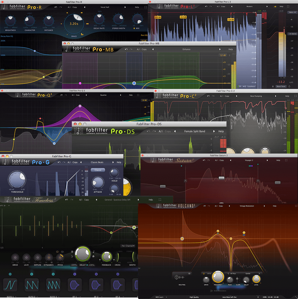Viewport: 298px width, 299px height.
Task: Click the Classic style button in Pro-G
Action: (x=98, y=170)
